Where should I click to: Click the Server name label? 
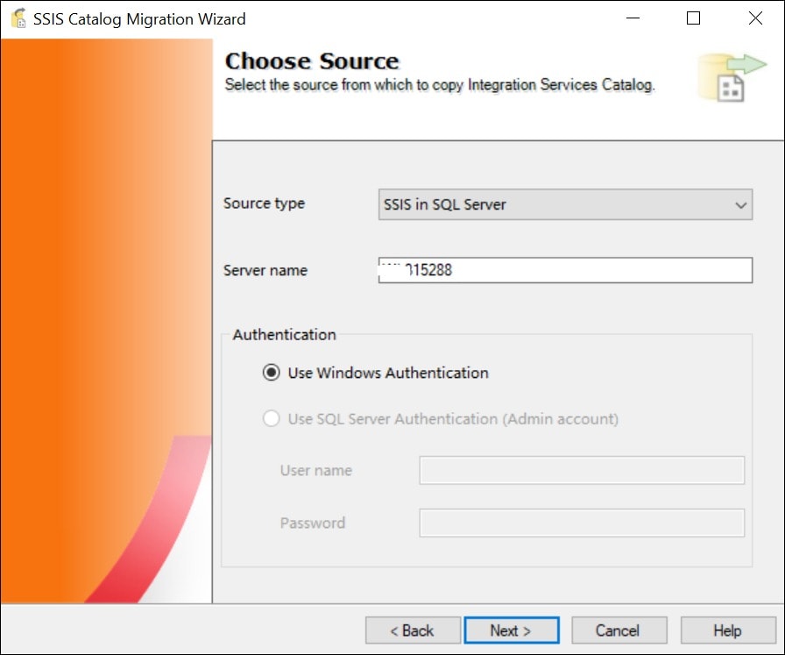pos(265,270)
